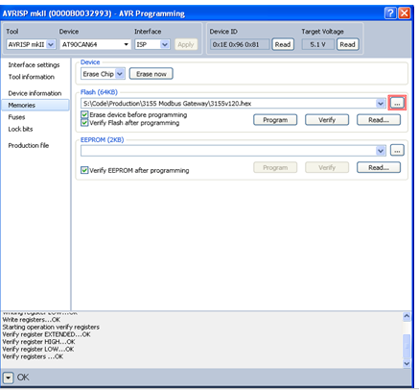The height and width of the screenshot is (390, 419).
Task: Click the Flash Program button
Action: click(275, 120)
